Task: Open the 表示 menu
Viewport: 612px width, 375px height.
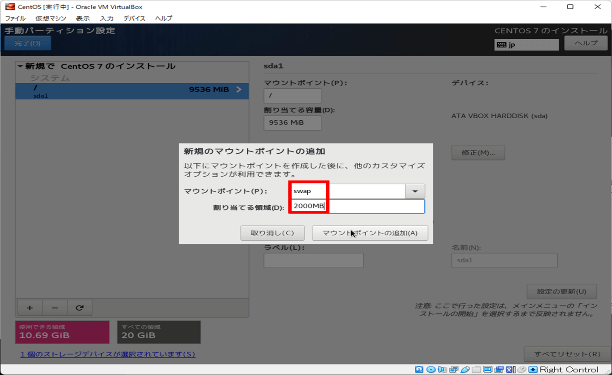Action: coord(83,18)
